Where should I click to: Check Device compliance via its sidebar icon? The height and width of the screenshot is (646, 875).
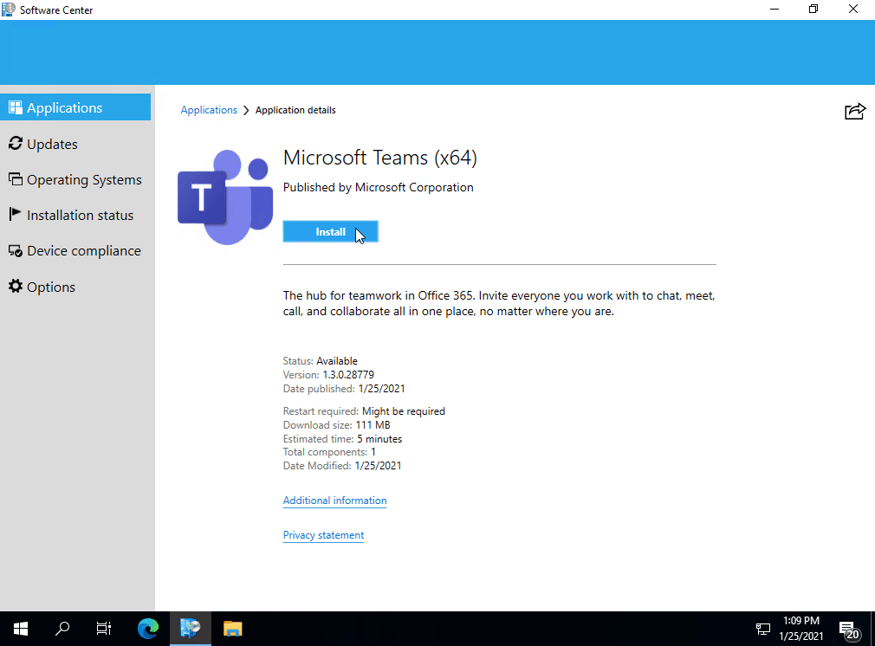[15, 250]
